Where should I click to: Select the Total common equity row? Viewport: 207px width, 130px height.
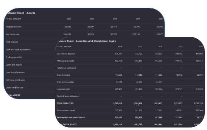click(x=129, y=110)
